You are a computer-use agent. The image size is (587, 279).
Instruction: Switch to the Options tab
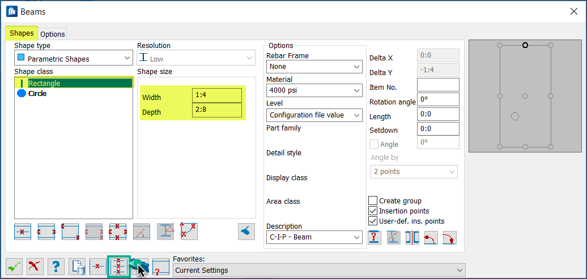point(53,34)
